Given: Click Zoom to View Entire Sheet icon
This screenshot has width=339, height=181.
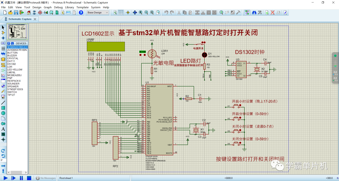Looking at the screenshot, I should 152,13.
